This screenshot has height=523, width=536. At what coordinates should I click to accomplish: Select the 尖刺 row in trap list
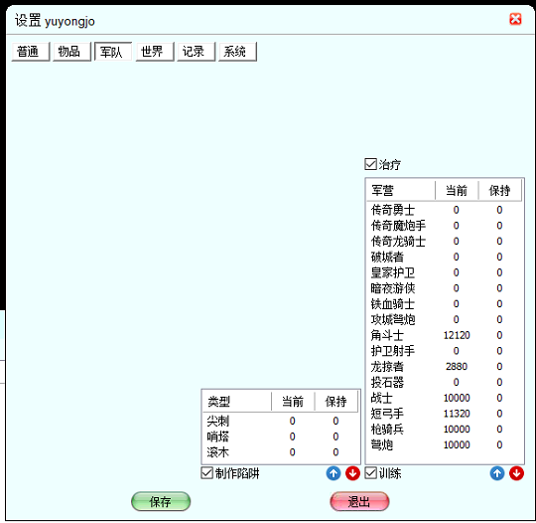pos(281,421)
